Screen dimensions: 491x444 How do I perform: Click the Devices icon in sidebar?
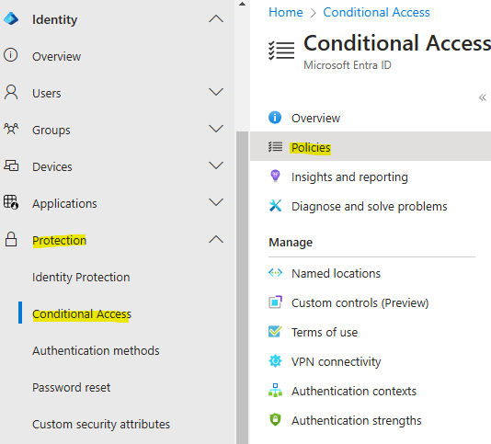(x=11, y=165)
